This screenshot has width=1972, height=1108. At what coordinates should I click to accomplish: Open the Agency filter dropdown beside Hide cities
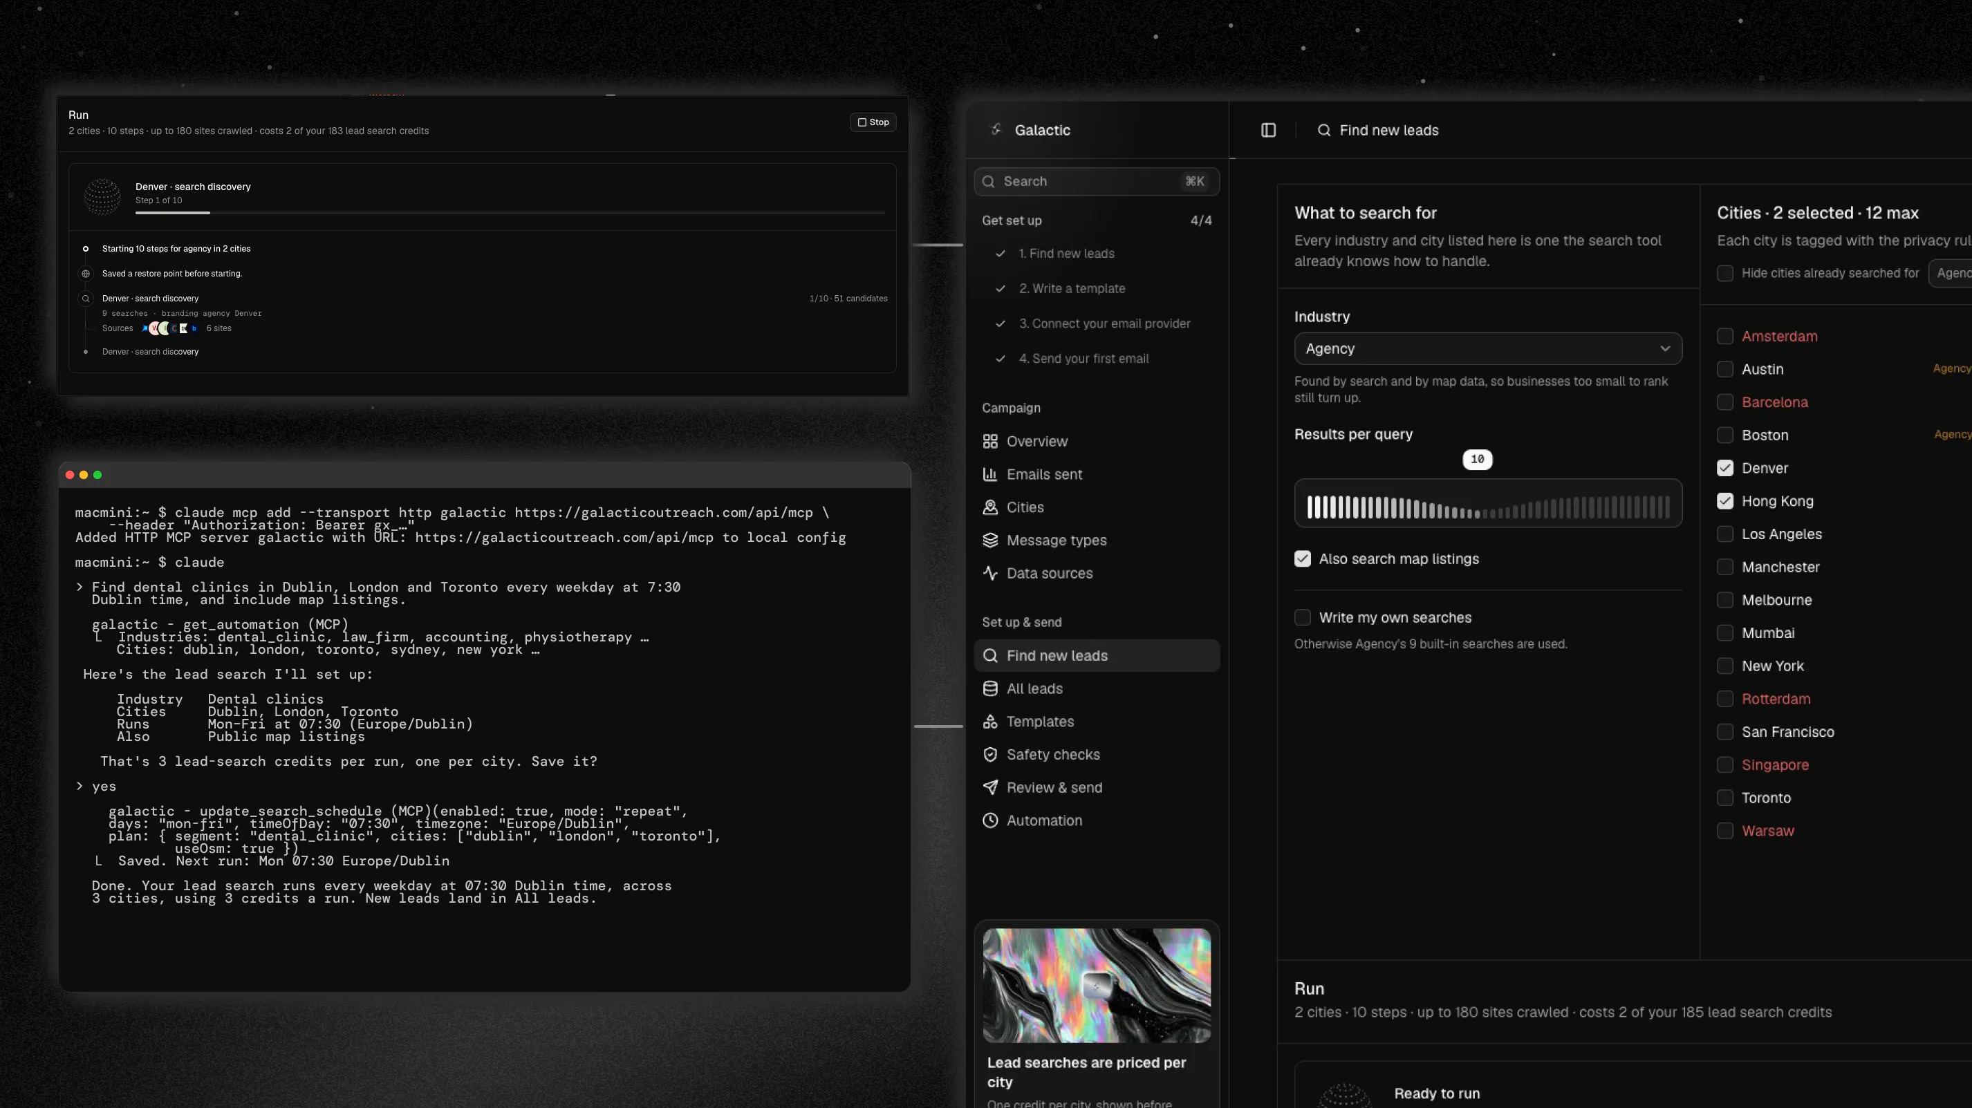1951,273
